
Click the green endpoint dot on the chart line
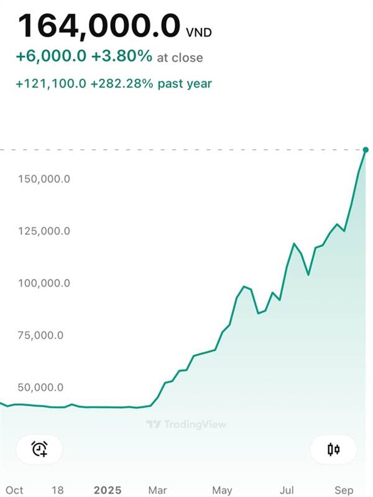pos(366,150)
